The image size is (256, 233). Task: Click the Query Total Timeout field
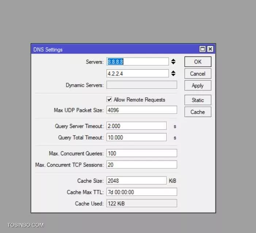point(136,137)
